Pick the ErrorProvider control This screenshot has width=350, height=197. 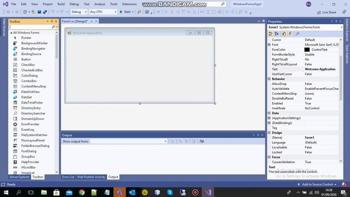coord(30,124)
